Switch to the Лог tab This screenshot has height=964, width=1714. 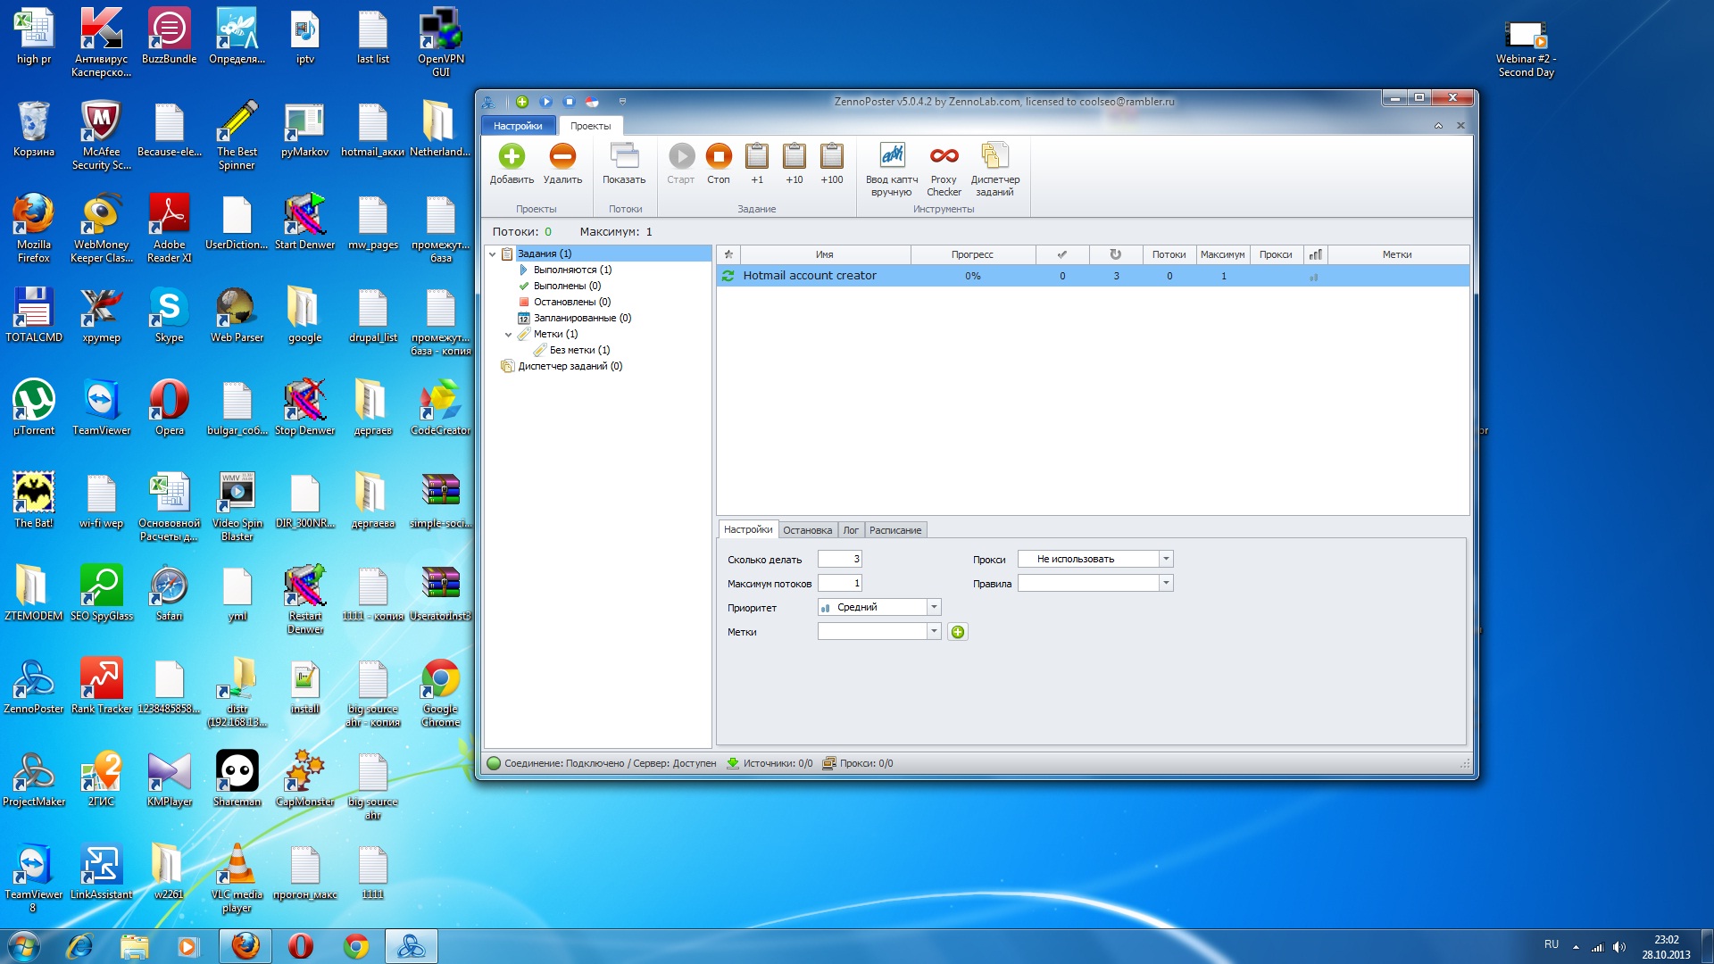[851, 530]
